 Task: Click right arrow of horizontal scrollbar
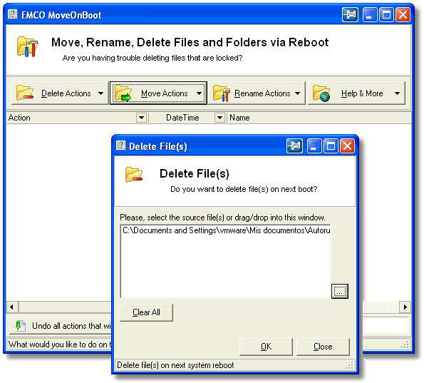pyautogui.click(x=405, y=307)
